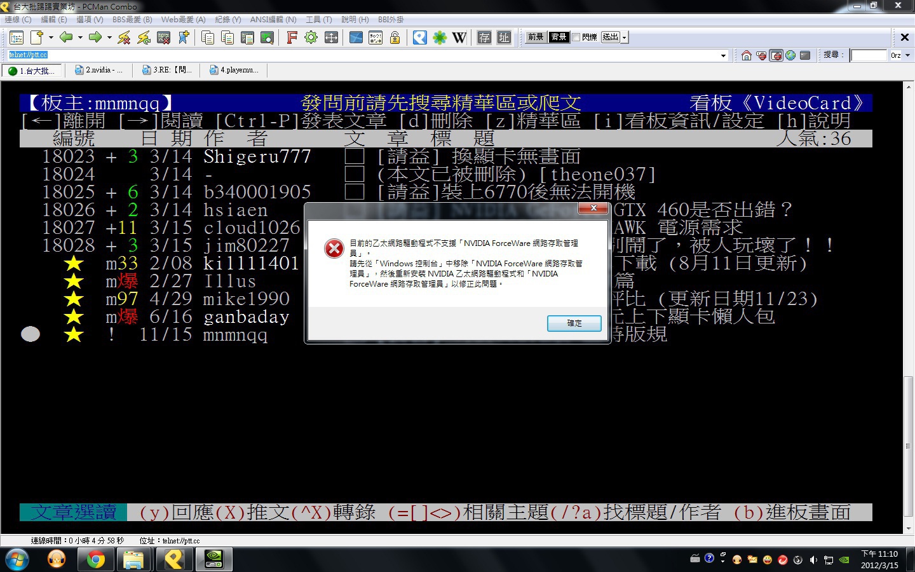Click the pinned post by mnmnqq

pyautogui.click(x=446, y=334)
